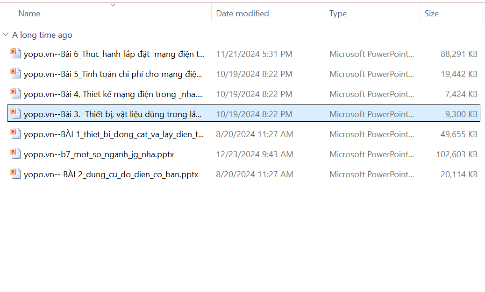The image size is (485, 292).
Task: Sort files by Name column header
Action: pyautogui.click(x=29, y=14)
